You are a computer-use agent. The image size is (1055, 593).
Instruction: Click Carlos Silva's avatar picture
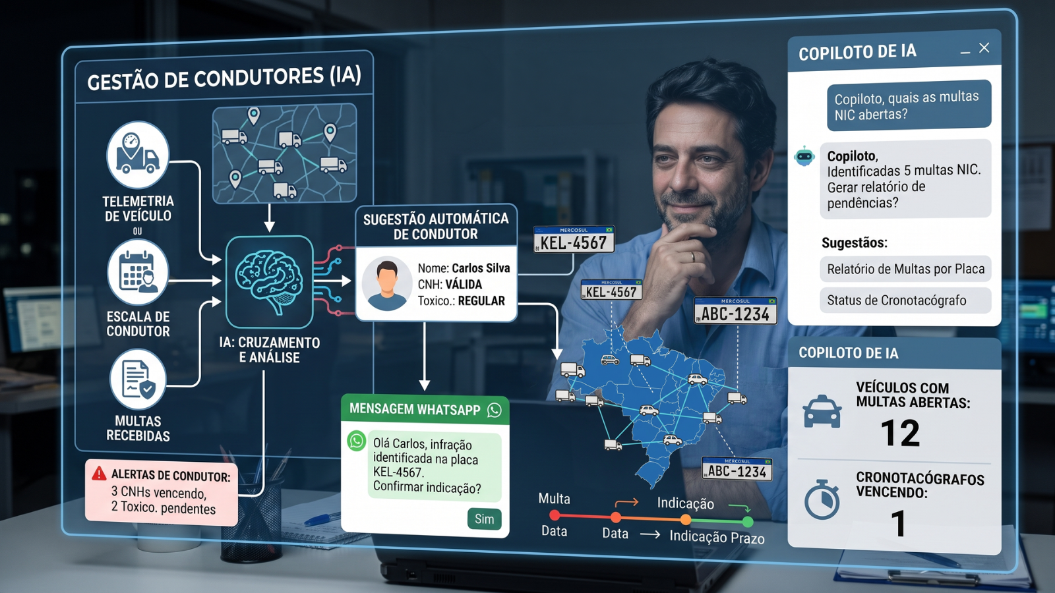pos(387,284)
